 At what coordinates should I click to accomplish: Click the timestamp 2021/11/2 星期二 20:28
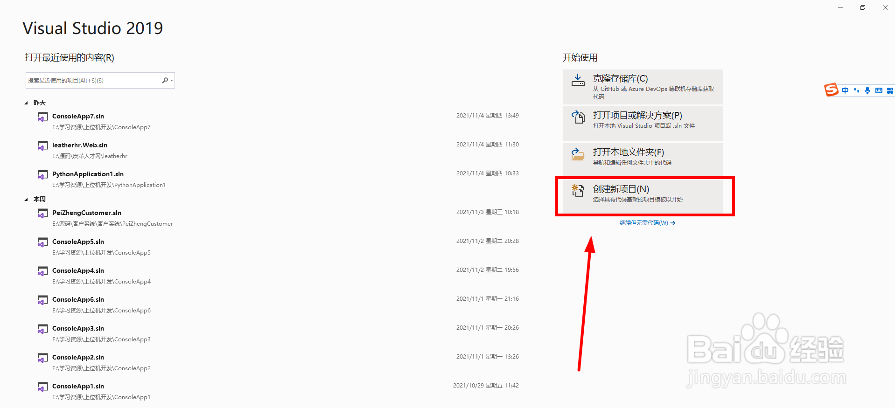pos(487,241)
